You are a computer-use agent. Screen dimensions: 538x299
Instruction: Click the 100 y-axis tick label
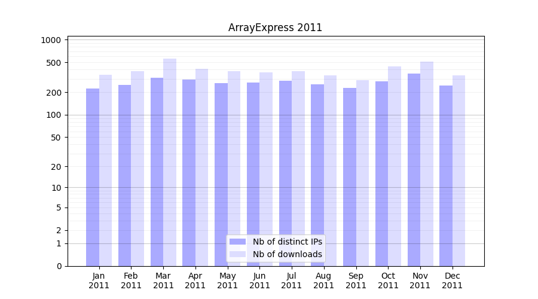coord(53,115)
